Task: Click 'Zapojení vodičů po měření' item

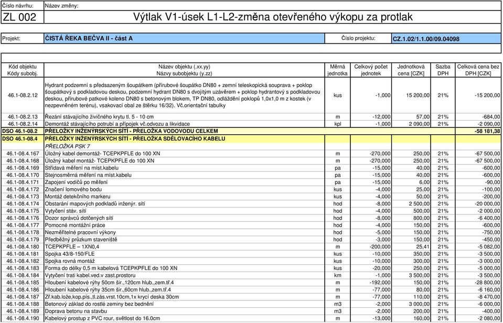Action: click(x=76, y=182)
